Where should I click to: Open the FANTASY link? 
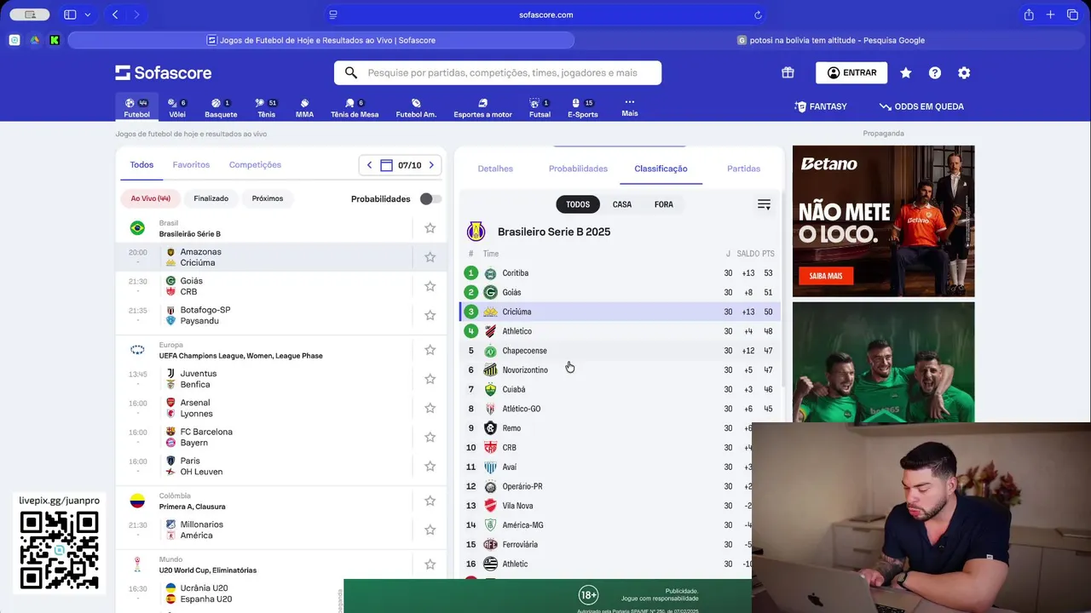[x=820, y=106]
